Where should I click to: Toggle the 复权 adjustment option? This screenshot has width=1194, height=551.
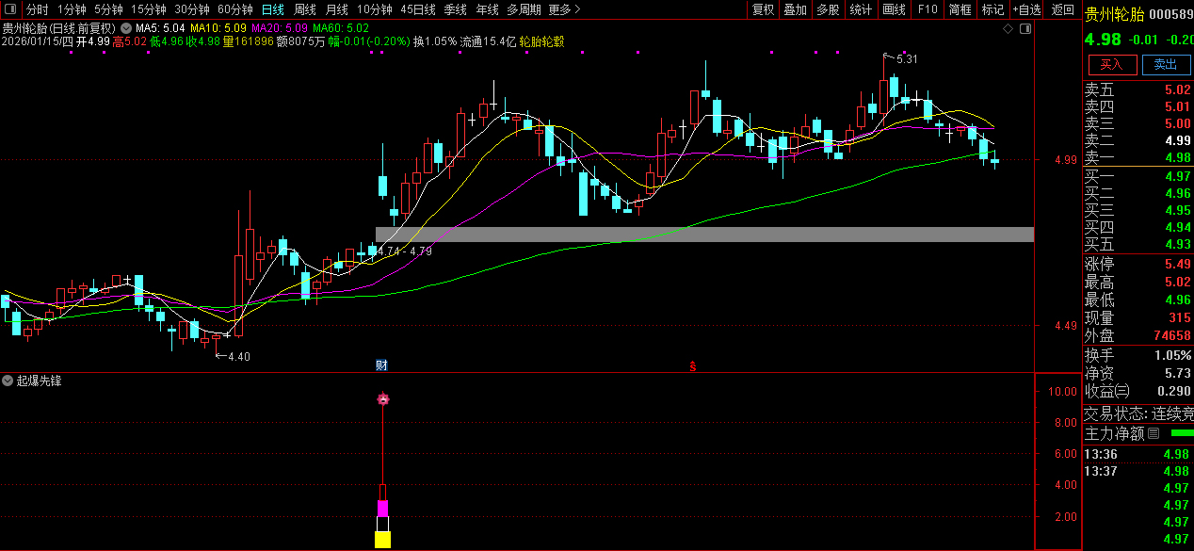pos(763,9)
